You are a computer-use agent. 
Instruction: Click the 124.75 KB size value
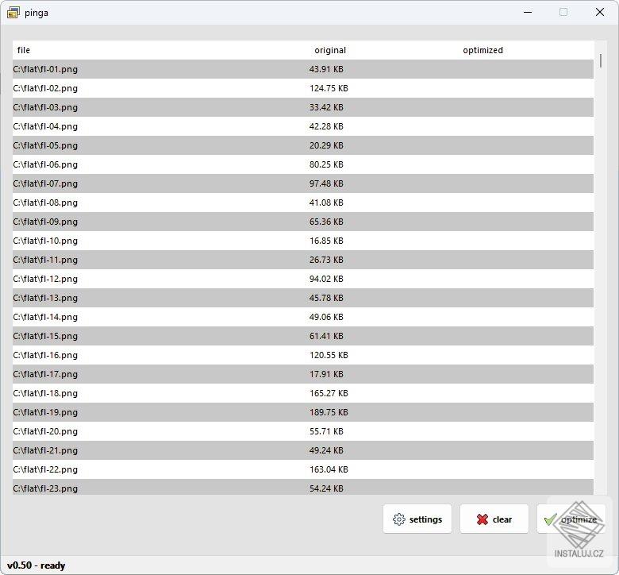pyautogui.click(x=329, y=88)
